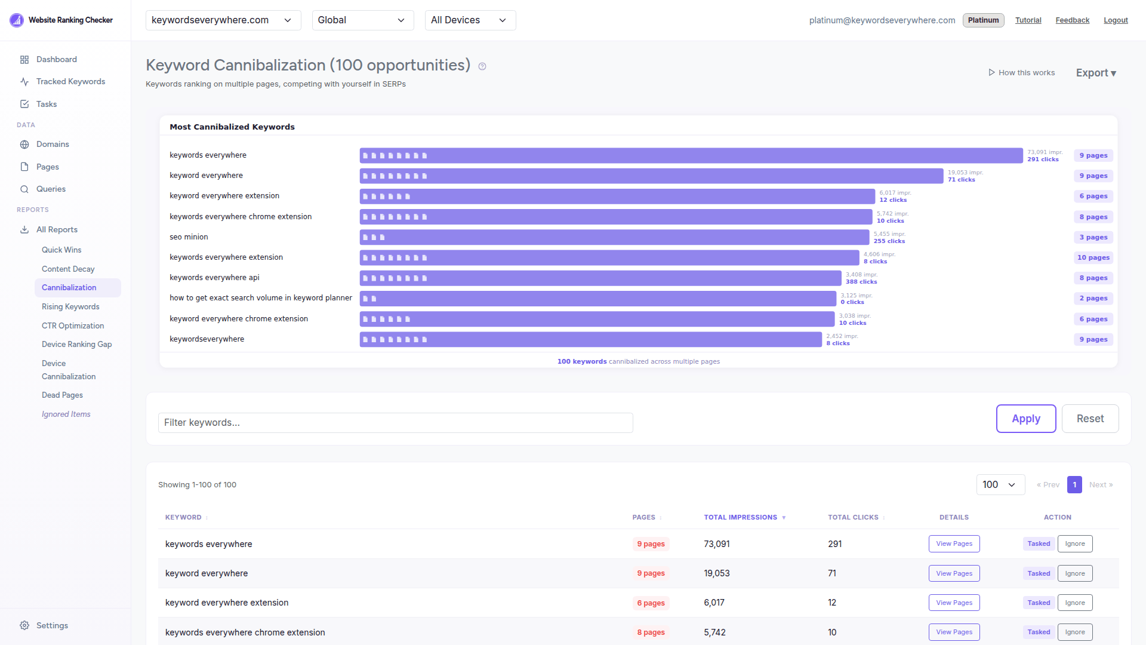
Task: Click the Filter keywords input field
Action: [395, 422]
